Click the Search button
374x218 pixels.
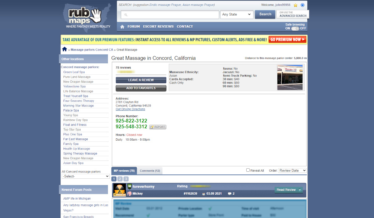tap(265, 14)
